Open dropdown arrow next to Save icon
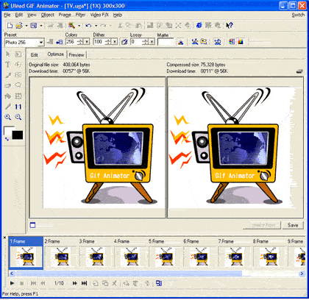Image resolution: width=309 pixels, height=300 pixels. click(x=41, y=26)
